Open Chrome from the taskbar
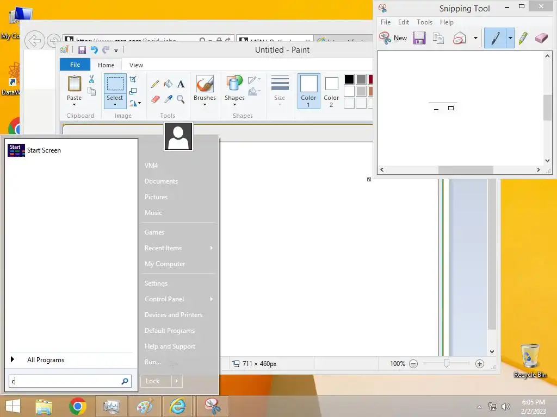557x417 pixels. pos(78,406)
